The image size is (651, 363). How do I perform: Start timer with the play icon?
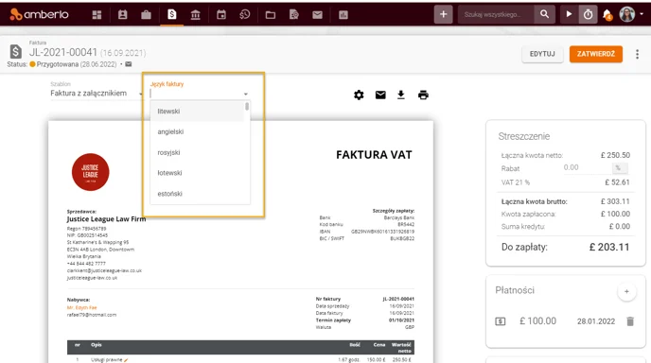[569, 14]
